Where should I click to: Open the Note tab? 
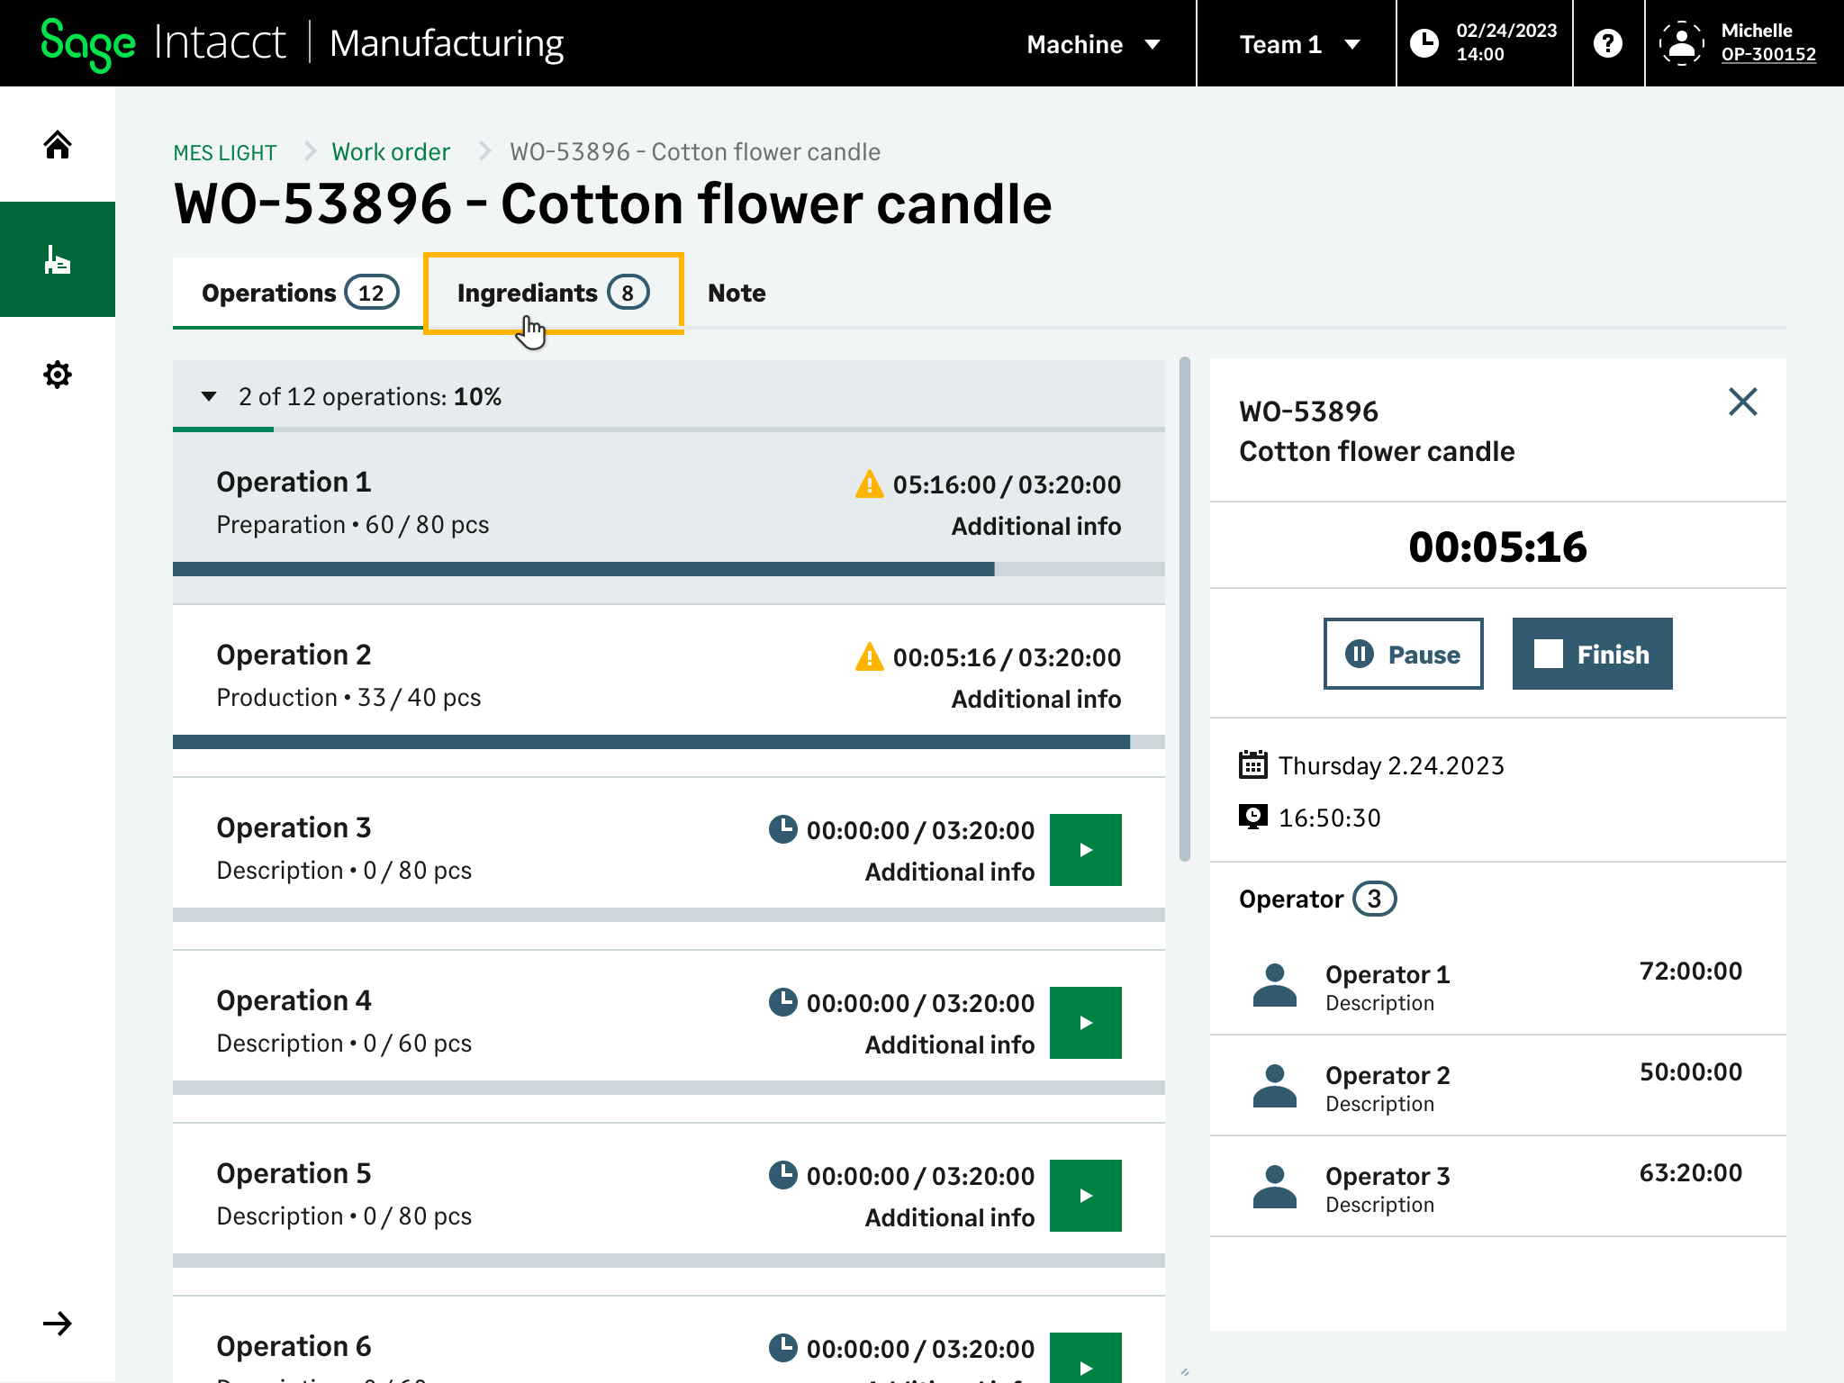tap(736, 293)
